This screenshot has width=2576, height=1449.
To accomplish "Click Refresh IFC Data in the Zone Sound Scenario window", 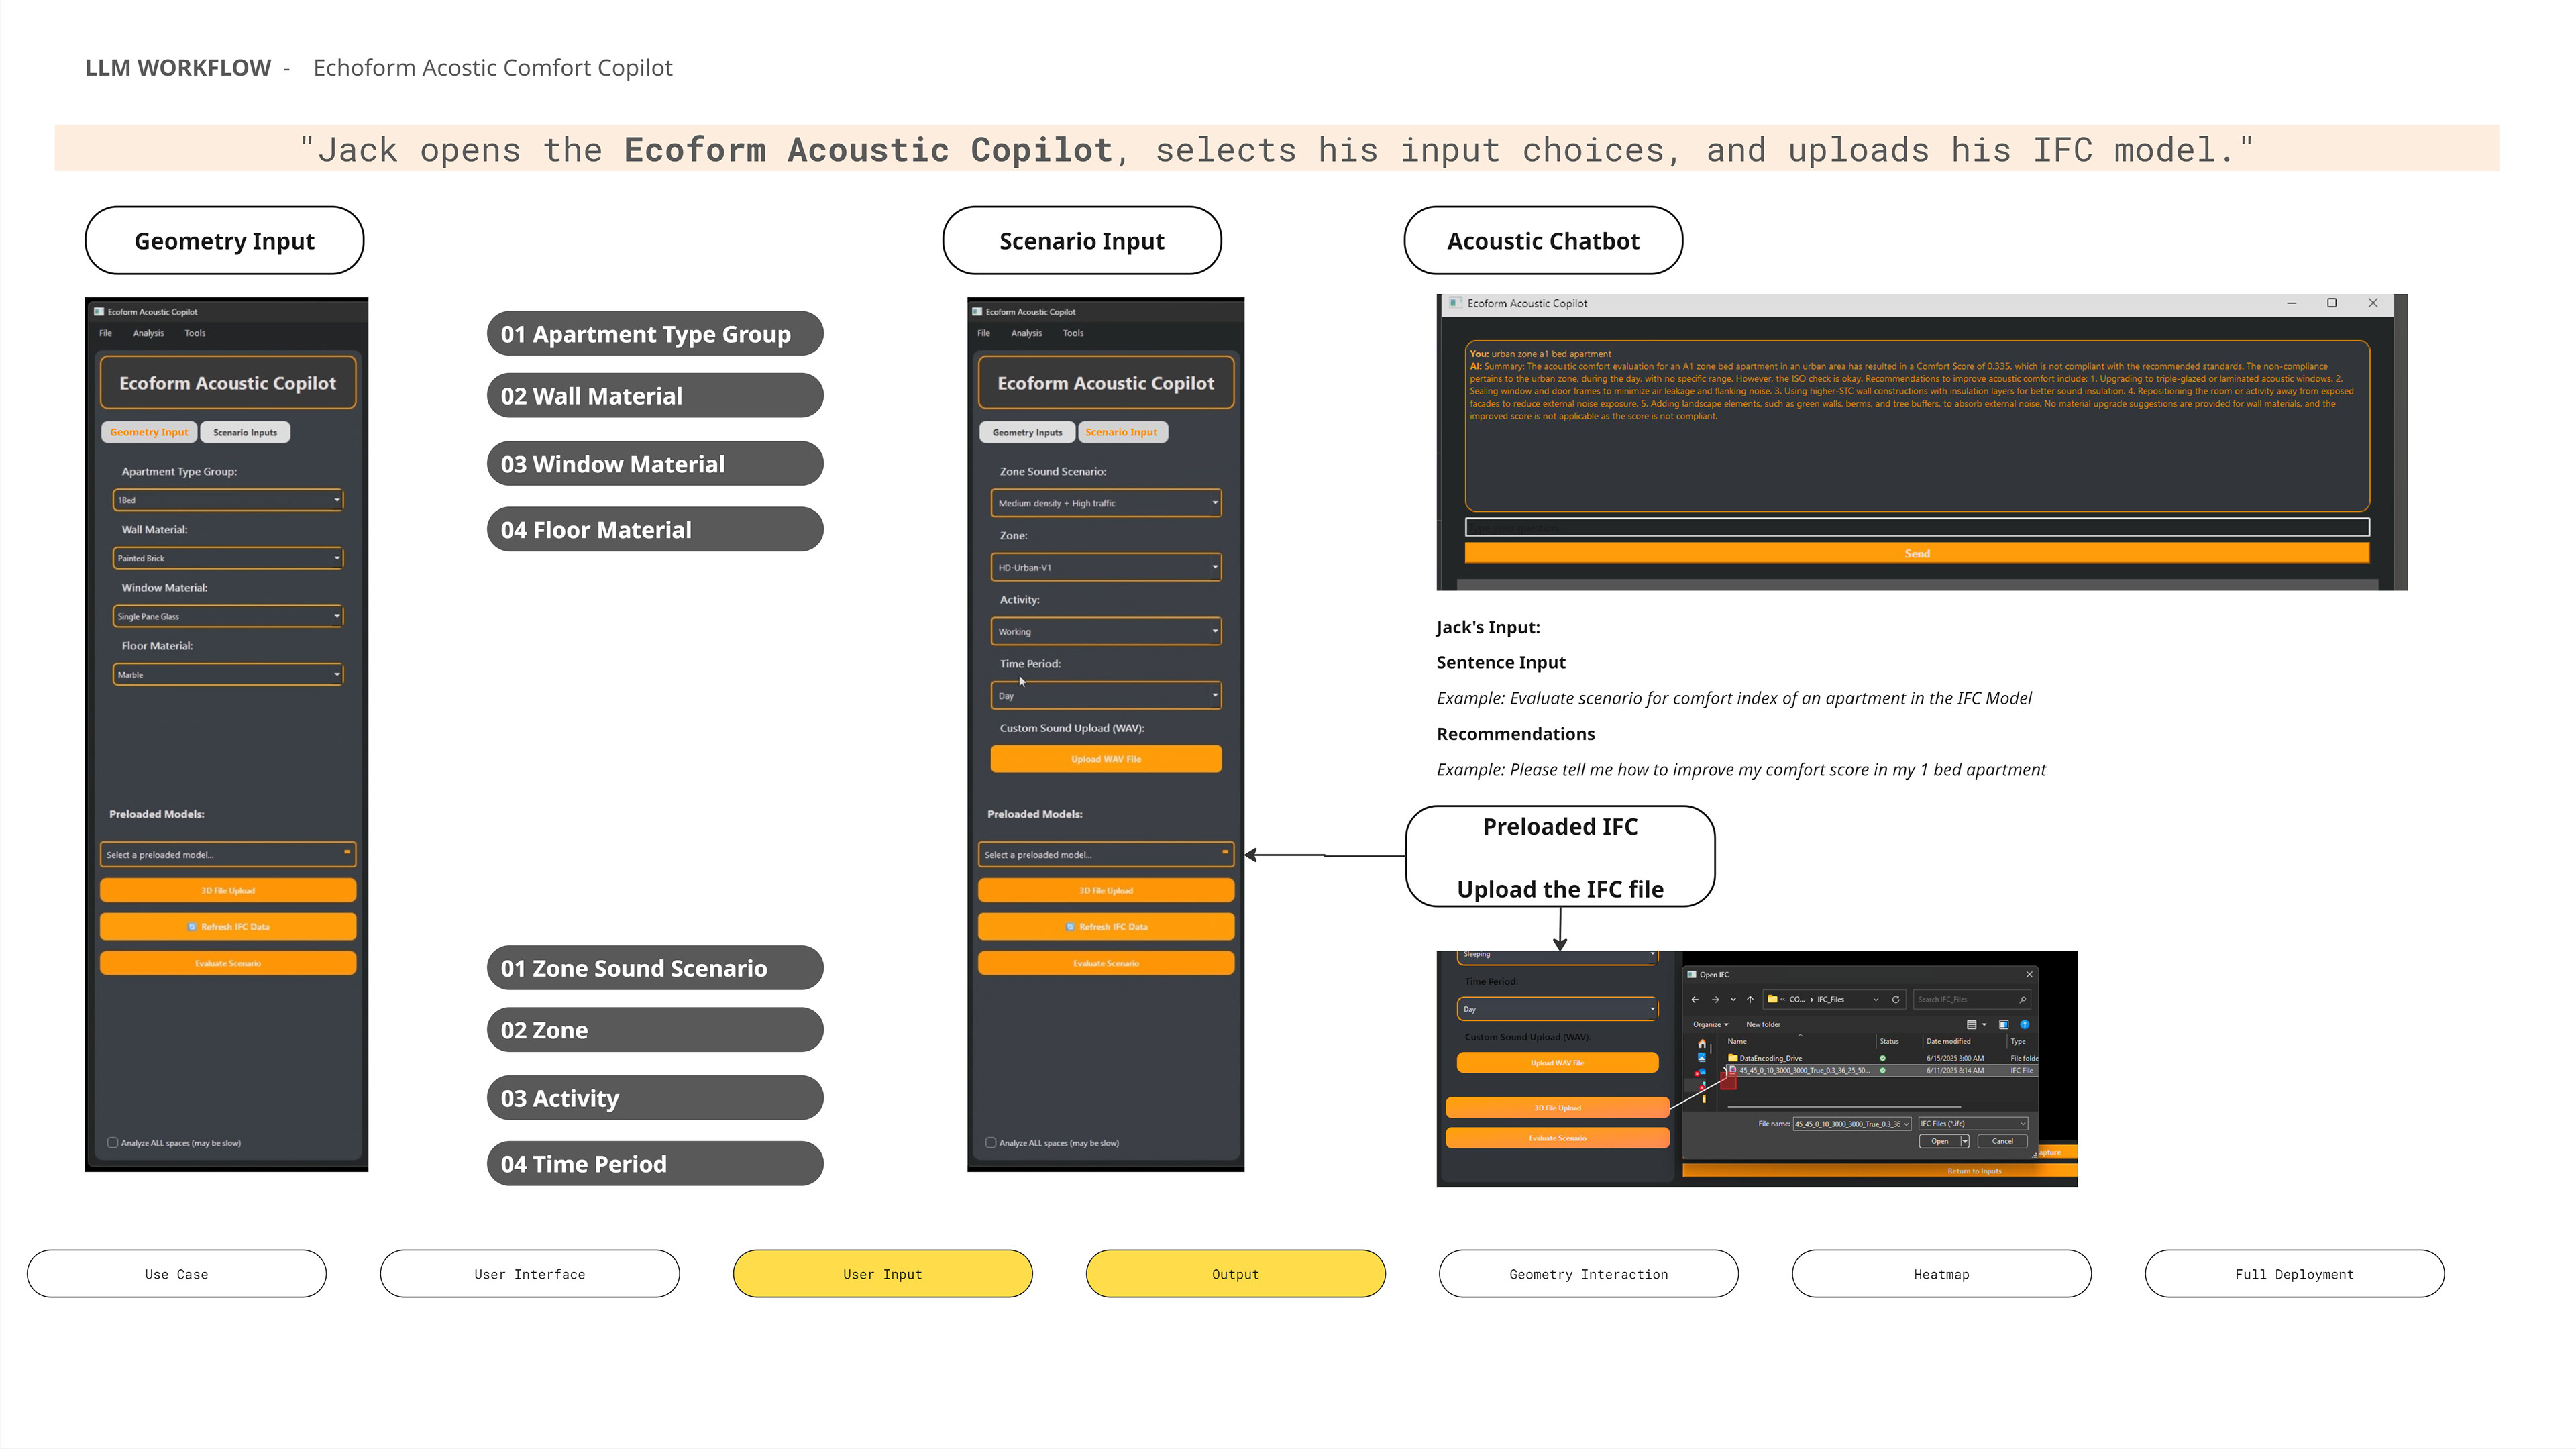I will 1106,927.
